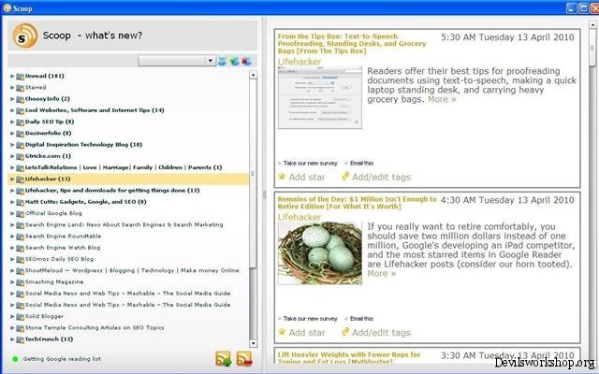Click the green status dot beside Getting Google reading list
The height and width of the screenshot is (374, 599).
(15, 359)
